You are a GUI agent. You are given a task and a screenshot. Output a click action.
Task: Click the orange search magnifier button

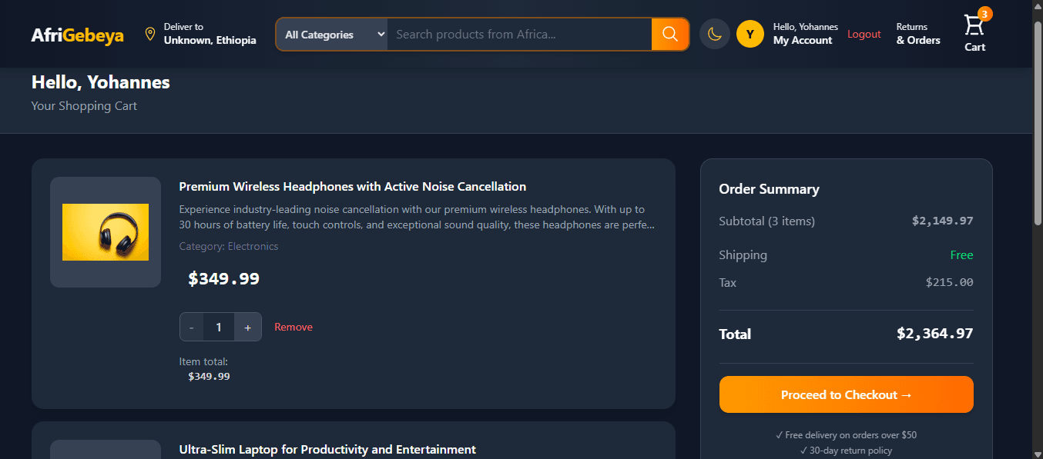670,34
